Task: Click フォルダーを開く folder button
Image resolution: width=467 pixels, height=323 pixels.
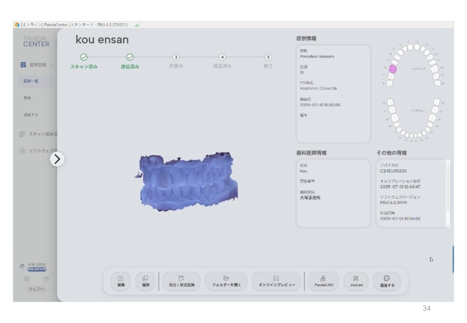Action: point(226,281)
